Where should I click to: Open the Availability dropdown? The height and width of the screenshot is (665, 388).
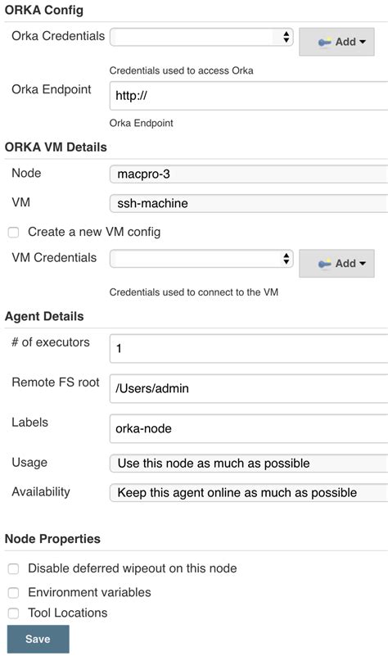[x=249, y=492]
